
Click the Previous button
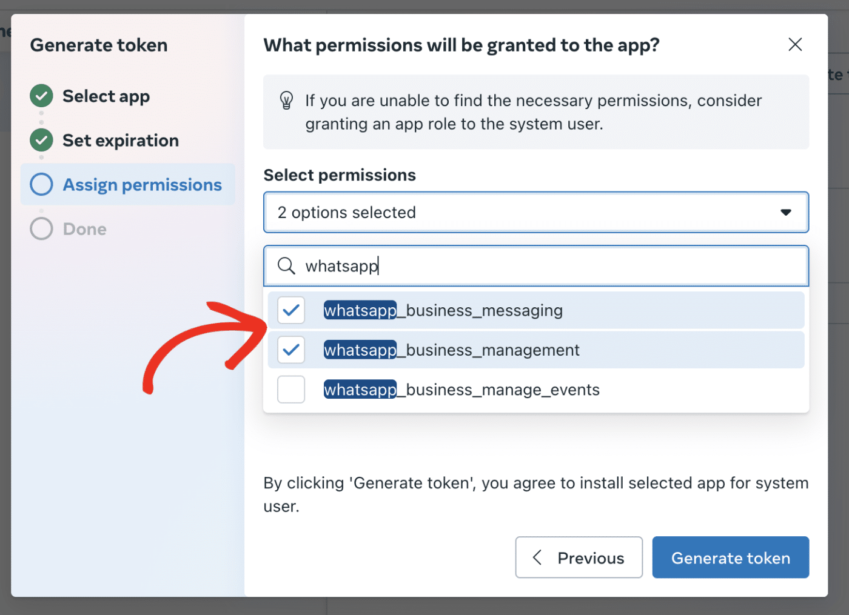579,557
